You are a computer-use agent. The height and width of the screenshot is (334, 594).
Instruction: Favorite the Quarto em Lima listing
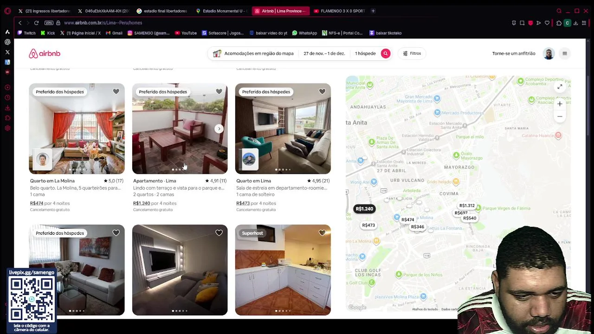click(x=322, y=92)
